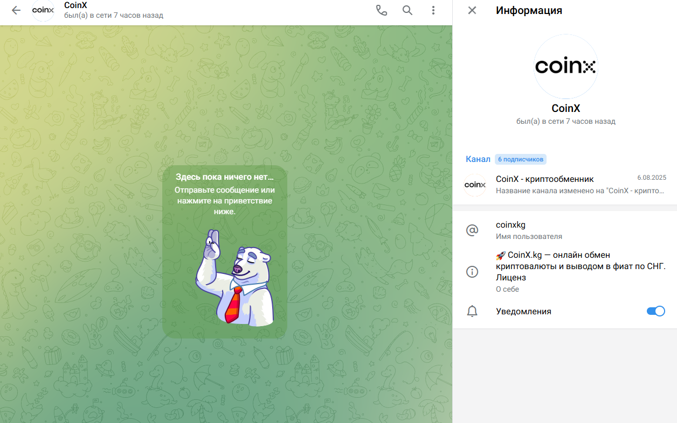677x423 pixels.
Task: Open search in this chat
Action: 407,10
